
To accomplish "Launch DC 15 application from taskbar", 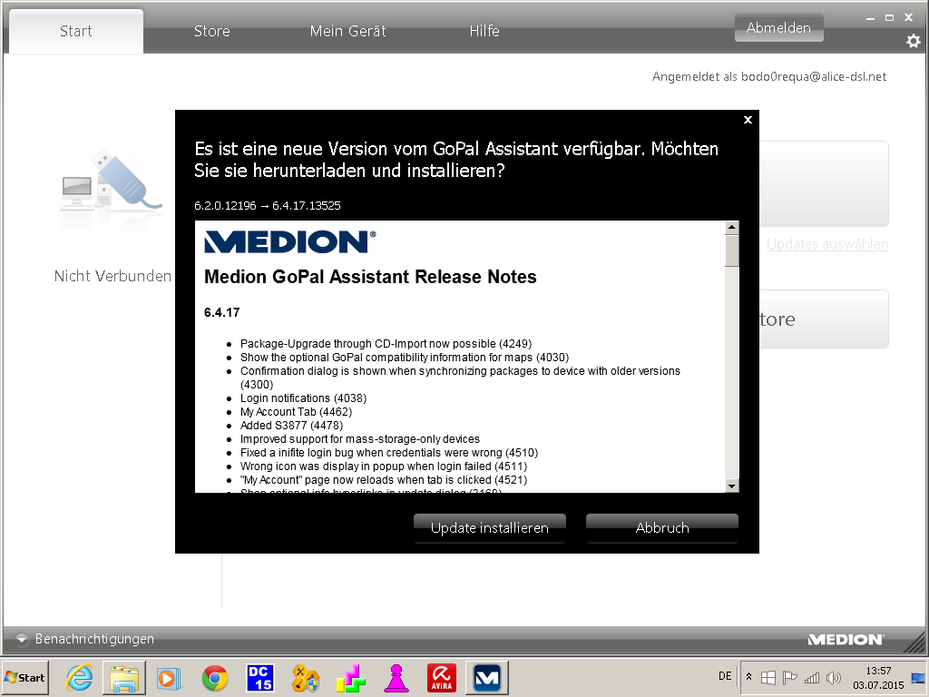I will (260, 678).
